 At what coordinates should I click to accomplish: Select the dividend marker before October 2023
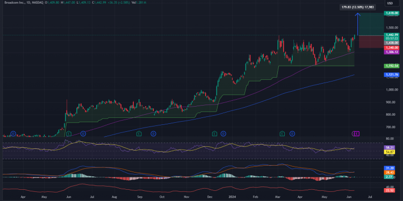(x=153, y=133)
